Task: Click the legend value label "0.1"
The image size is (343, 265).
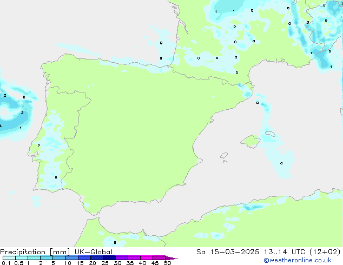Action: click(x=6, y=263)
